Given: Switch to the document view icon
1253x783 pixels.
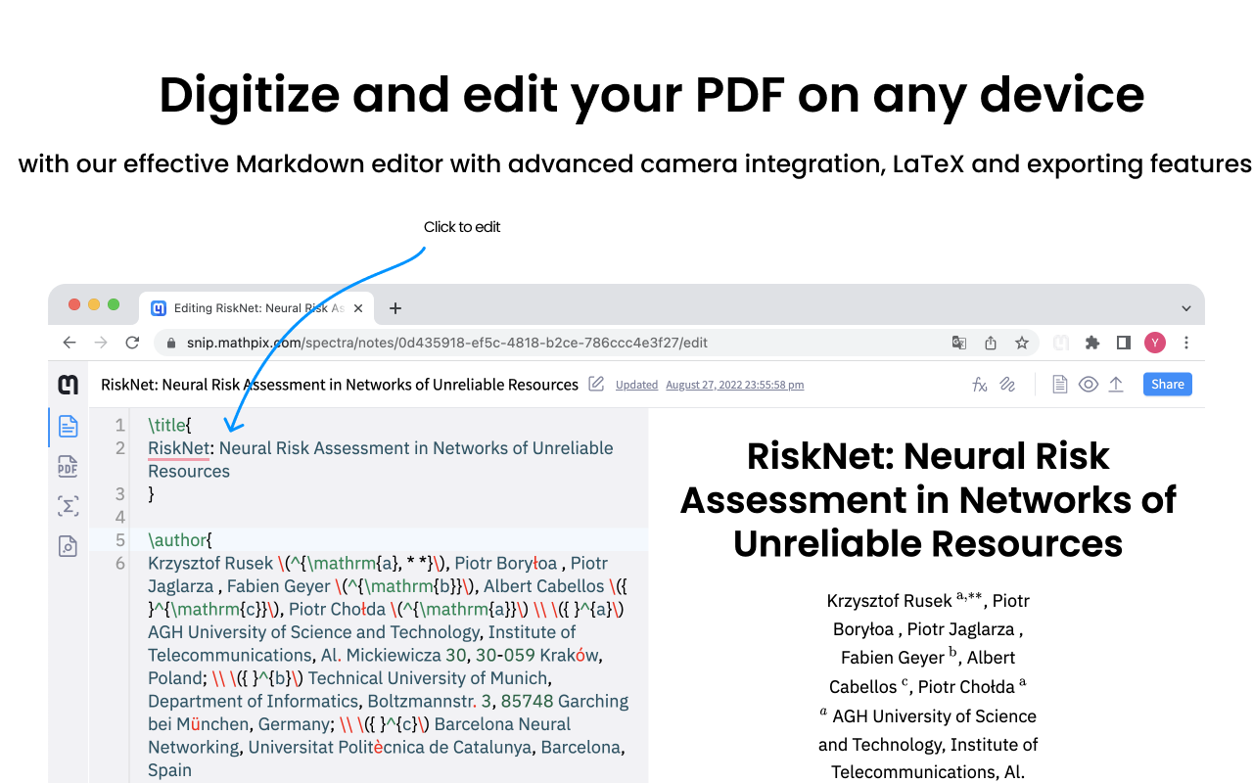Looking at the screenshot, I should pos(1059,385).
